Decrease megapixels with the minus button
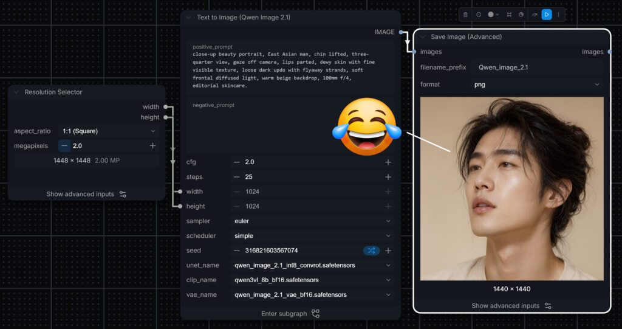The image size is (622, 329). coord(64,146)
